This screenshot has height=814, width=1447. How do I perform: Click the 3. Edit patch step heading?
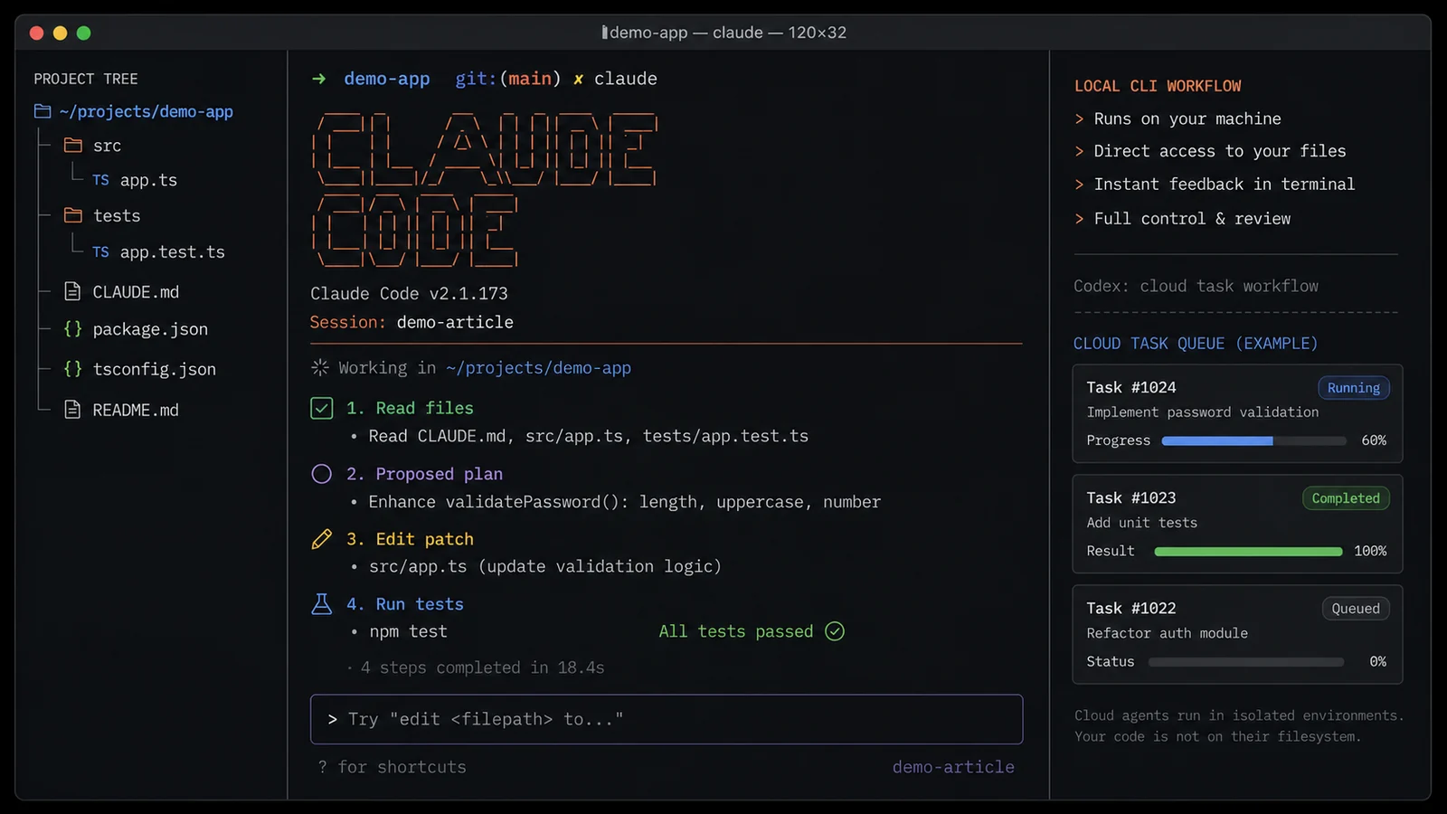pos(410,539)
